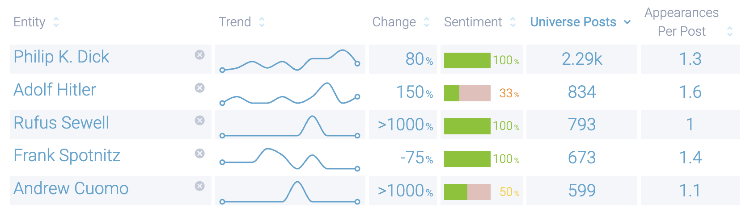This screenshot has height=208, width=746.
Task: Click the 834 Universe Posts value
Action: [581, 92]
